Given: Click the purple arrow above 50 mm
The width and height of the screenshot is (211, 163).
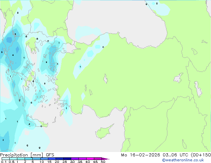Looking at the screenshot, I should [x=105, y=159].
